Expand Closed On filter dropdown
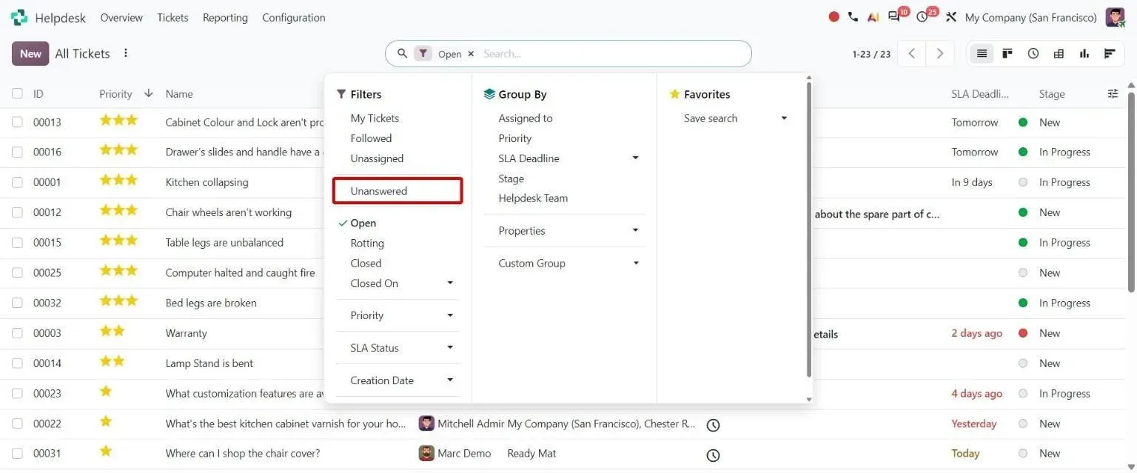The image size is (1137, 473). pos(450,283)
